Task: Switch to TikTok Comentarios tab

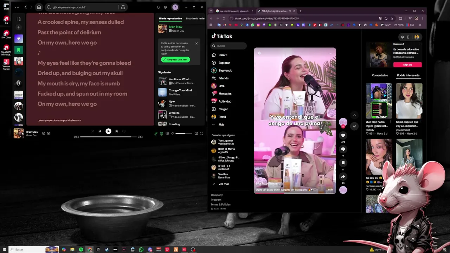Action: pyautogui.click(x=380, y=75)
